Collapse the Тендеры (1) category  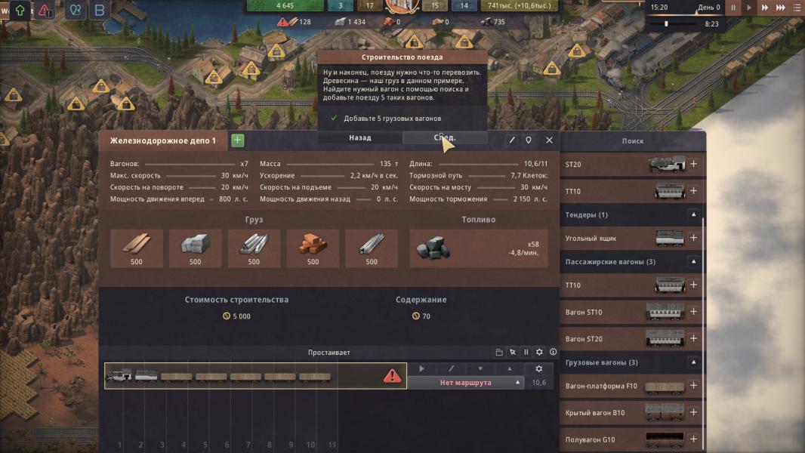tap(693, 214)
